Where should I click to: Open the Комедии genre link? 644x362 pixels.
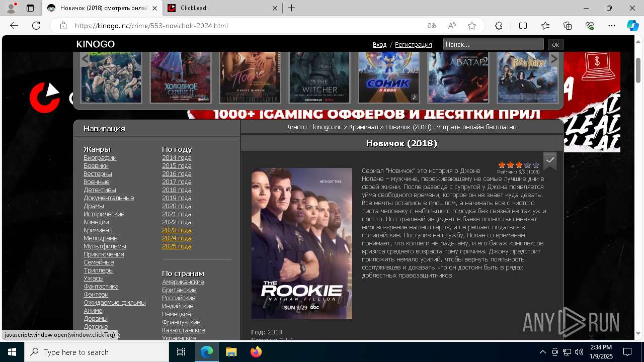coord(96,222)
